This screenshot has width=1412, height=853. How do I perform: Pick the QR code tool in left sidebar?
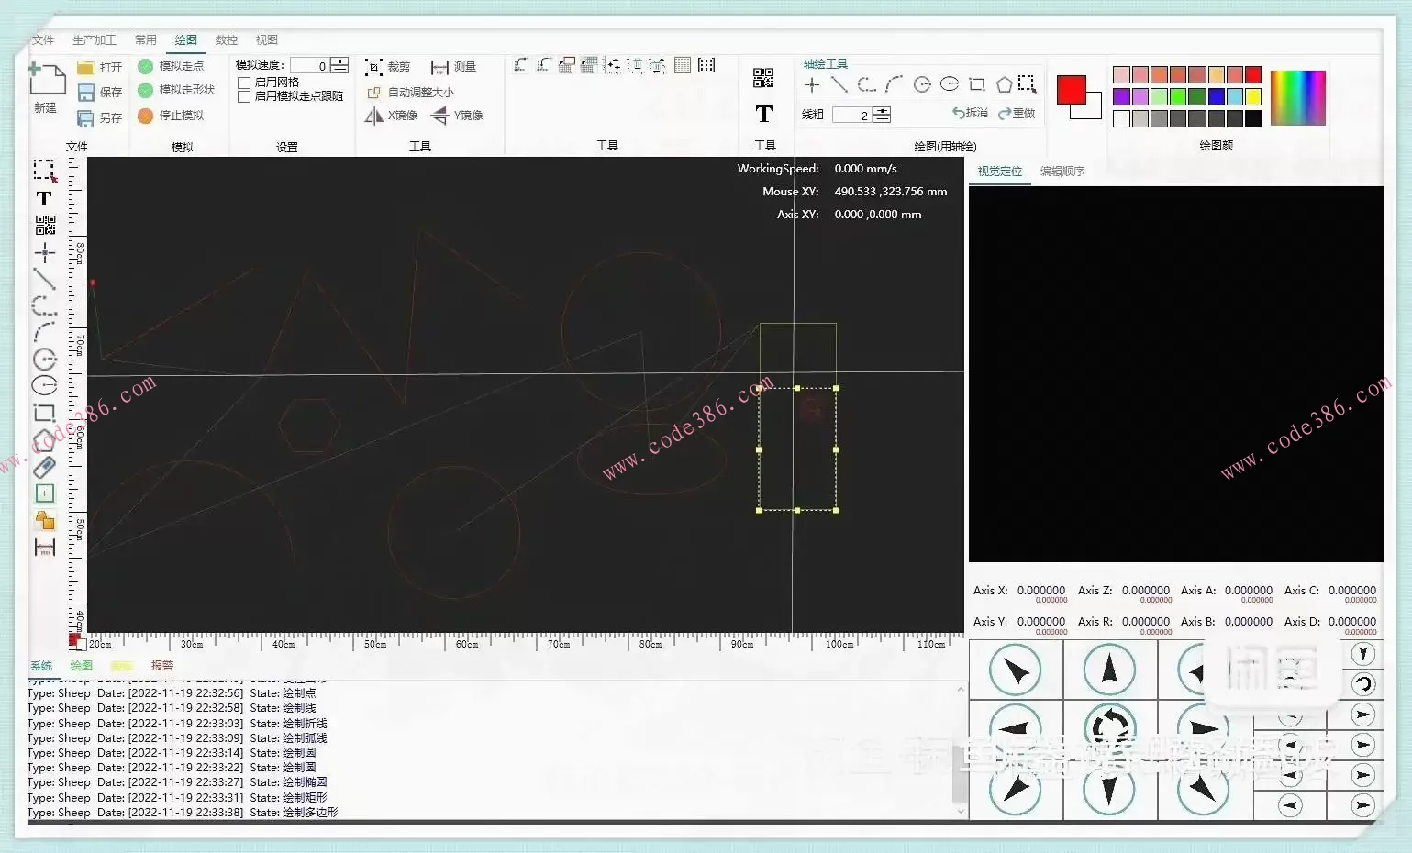click(44, 225)
